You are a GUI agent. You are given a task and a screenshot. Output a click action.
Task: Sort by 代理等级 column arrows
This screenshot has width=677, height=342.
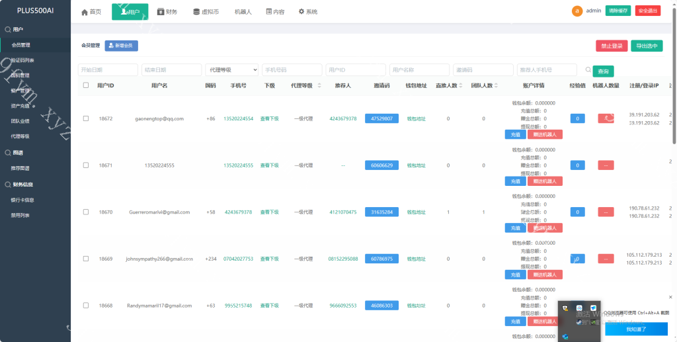[x=319, y=85]
